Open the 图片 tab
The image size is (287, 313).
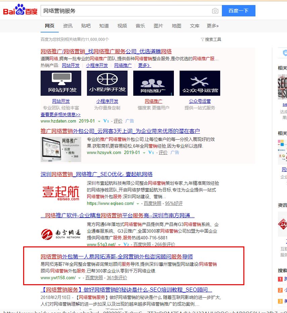[158, 26]
